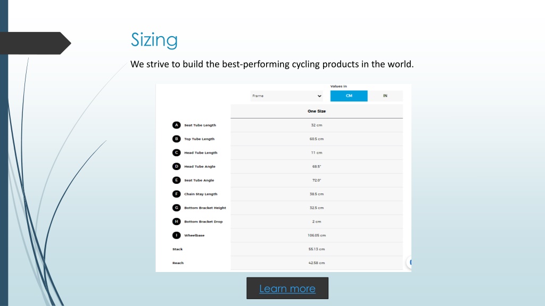Image resolution: width=545 pixels, height=306 pixels.
Task: Click the Wheelbase value 106.05 cm
Action: pyautogui.click(x=317, y=235)
